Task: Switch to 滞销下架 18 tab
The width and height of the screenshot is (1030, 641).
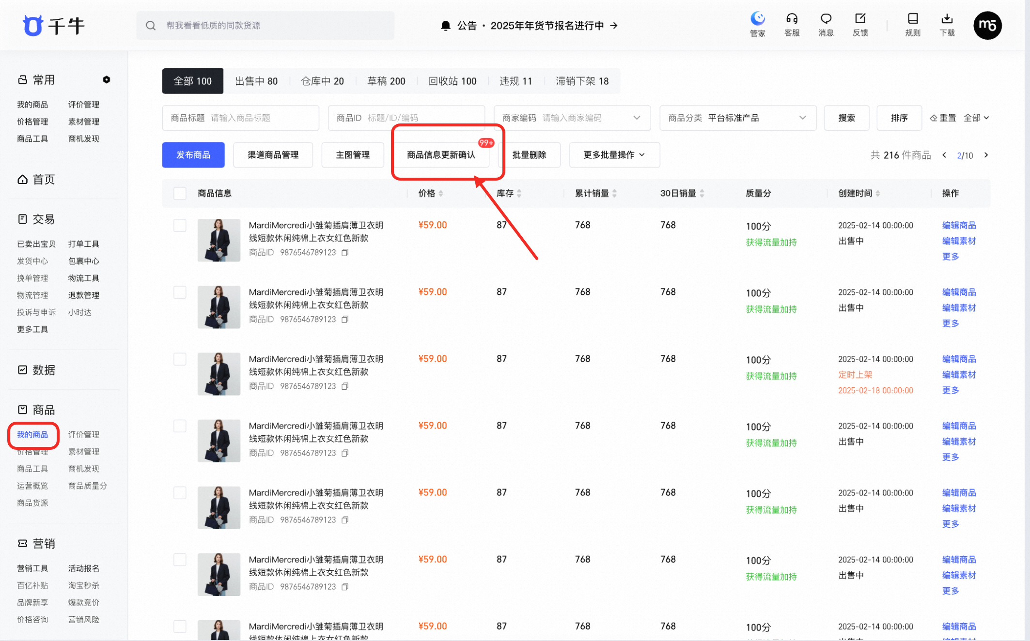Action: click(x=582, y=81)
